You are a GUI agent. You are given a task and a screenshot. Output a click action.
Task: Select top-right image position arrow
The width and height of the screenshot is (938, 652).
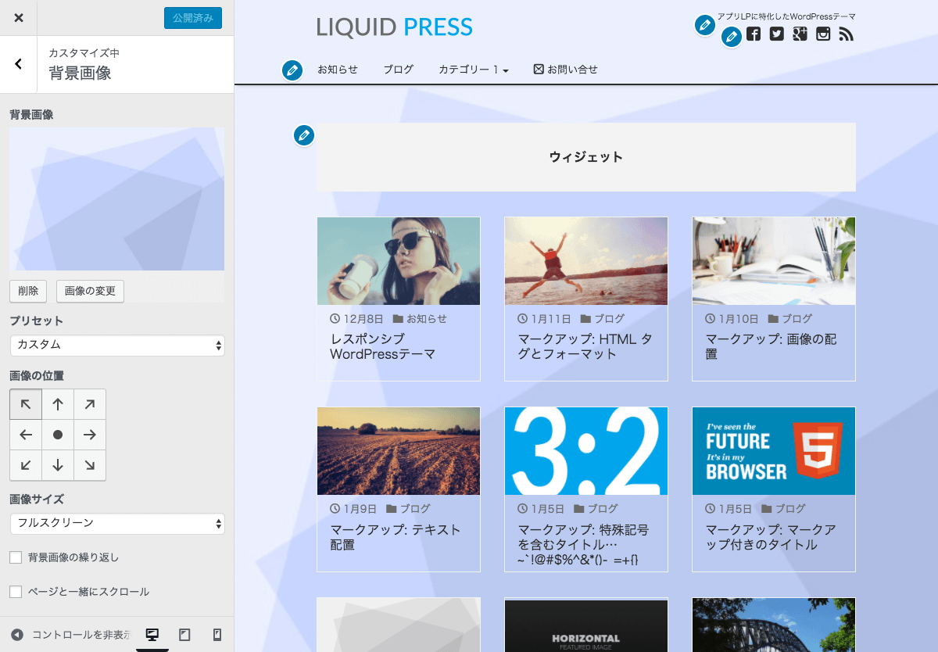click(x=90, y=404)
